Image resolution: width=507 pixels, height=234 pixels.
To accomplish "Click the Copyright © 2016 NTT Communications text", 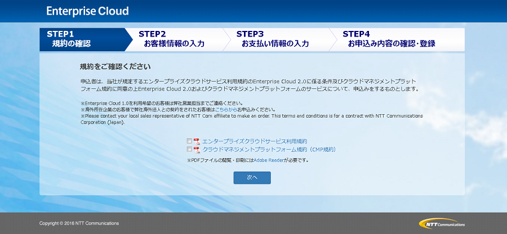I will point(79,223).
